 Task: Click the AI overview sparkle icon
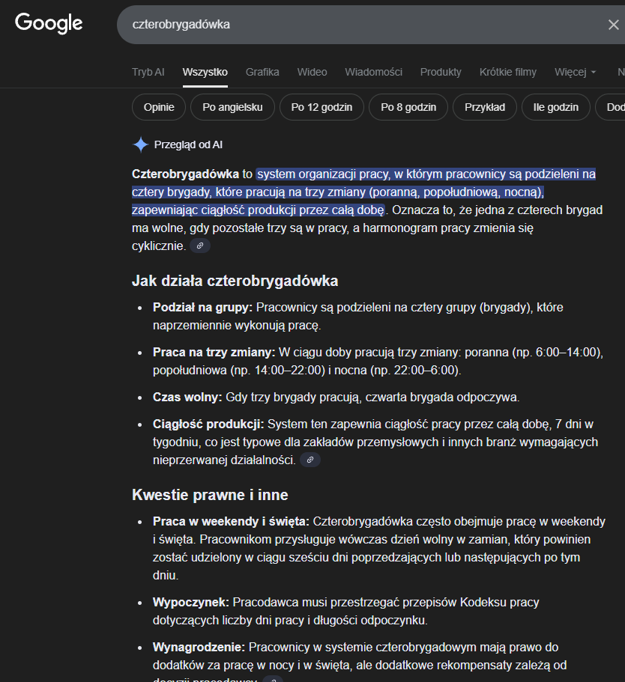click(x=140, y=144)
